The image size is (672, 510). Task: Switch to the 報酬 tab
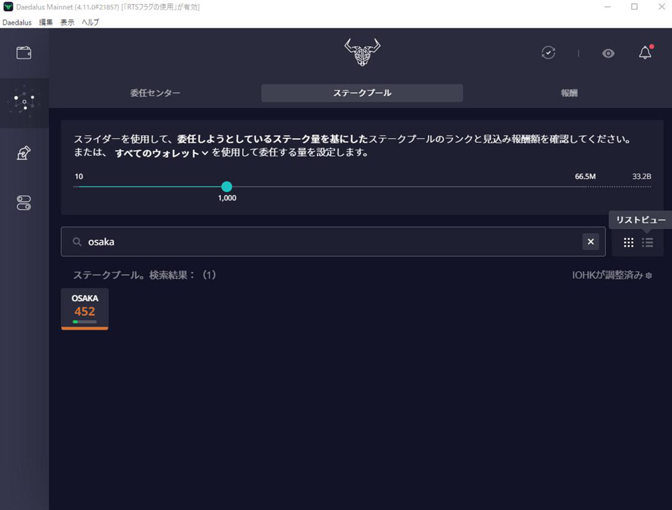point(569,93)
